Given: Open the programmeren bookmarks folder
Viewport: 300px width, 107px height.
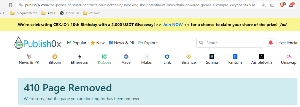Looking at the screenshot, I should pyautogui.click(x=24, y=13).
